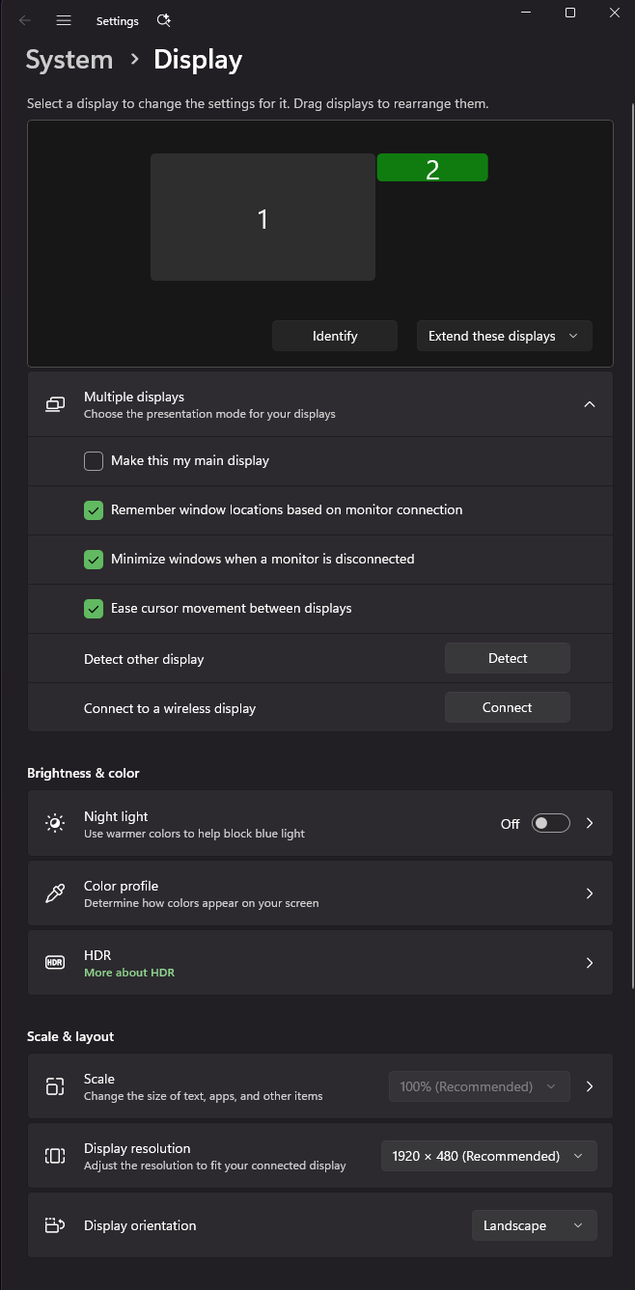Click the settings search icon

pos(163,20)
